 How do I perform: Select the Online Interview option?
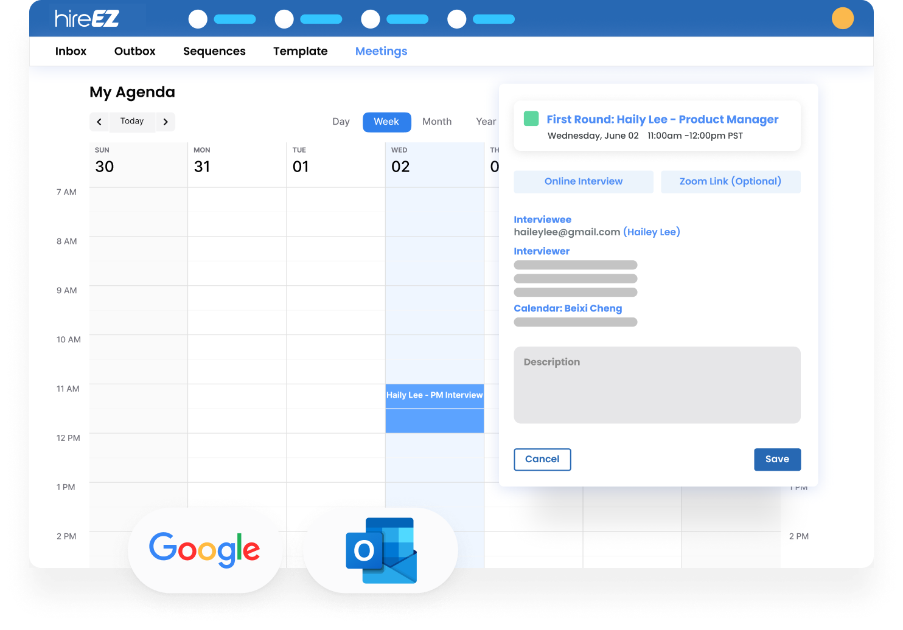(x=584, y=182)
